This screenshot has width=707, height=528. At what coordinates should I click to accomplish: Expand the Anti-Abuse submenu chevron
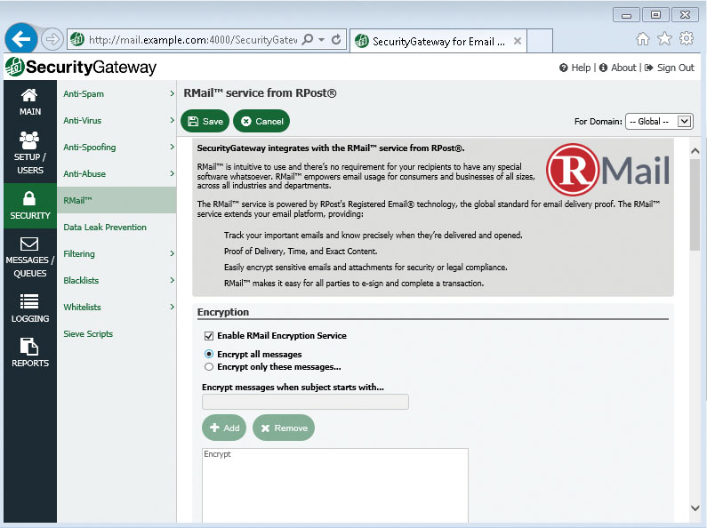point(173,173)
